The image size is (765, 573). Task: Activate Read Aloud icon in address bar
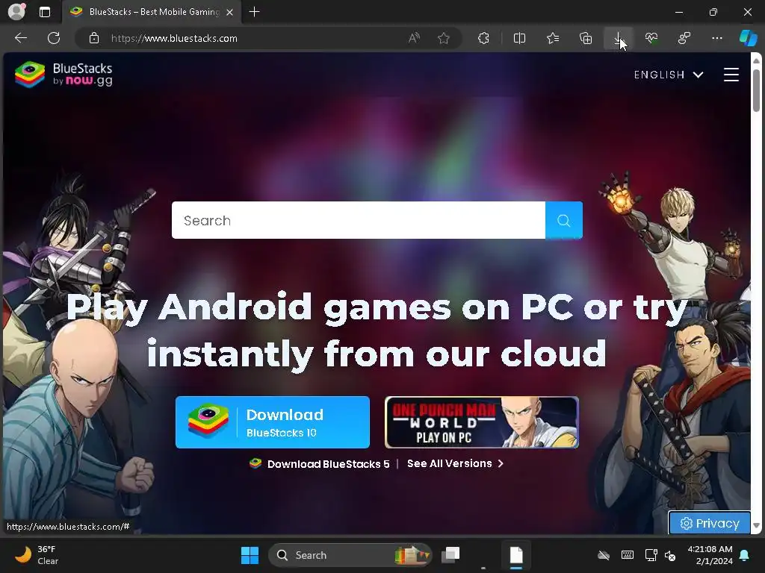click(x=414, y=38)
